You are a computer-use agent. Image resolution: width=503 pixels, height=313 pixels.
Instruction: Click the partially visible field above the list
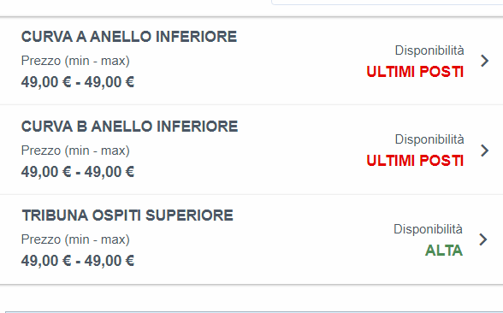(388, 3)
